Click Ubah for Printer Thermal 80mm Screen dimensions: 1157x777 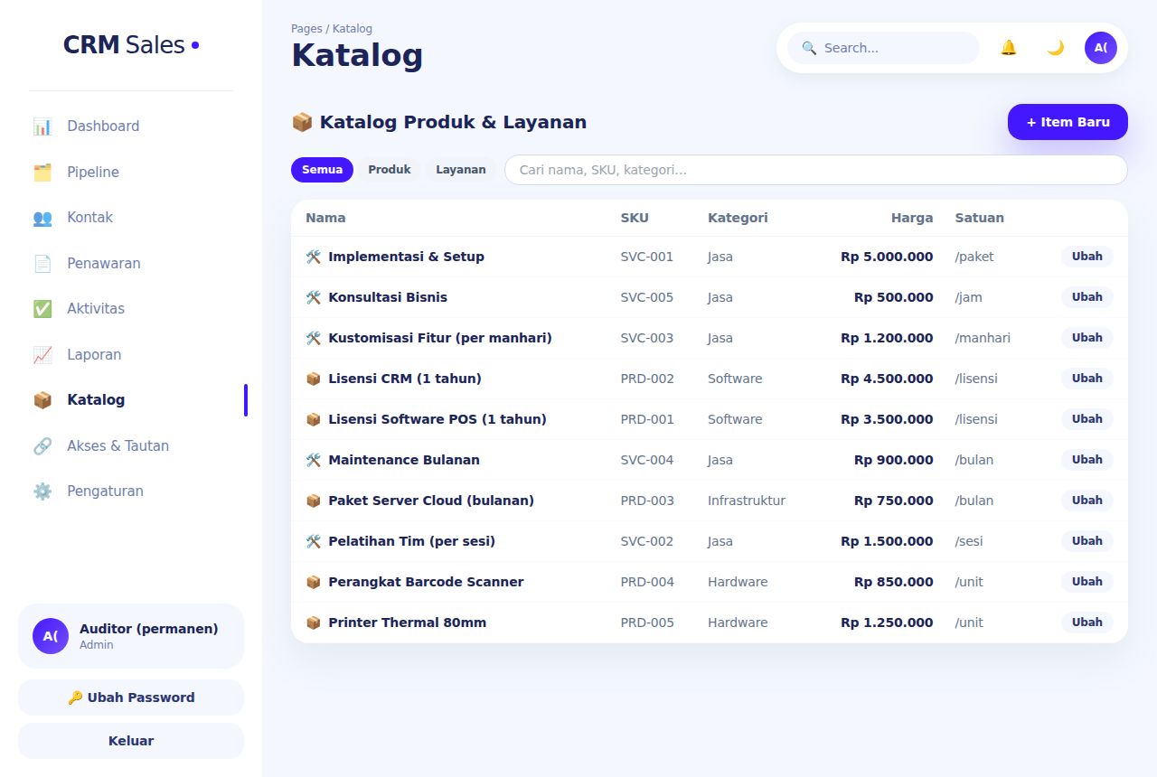[1086, 623]
